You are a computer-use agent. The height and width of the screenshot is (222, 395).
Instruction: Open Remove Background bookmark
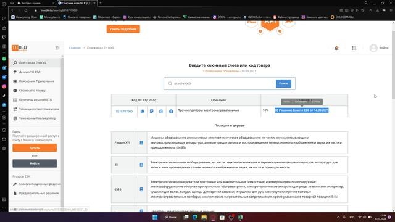[167, 17]
